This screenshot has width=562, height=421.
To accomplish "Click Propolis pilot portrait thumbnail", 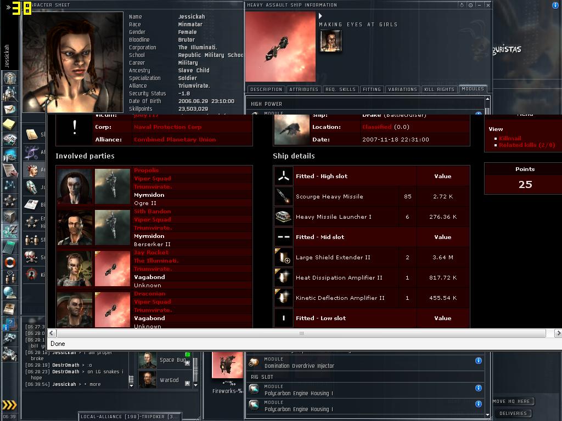I will pyautogui.click(x=75, y=186).
